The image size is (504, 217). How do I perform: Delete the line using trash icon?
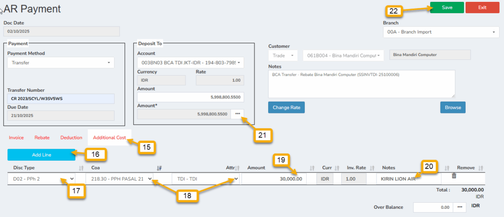click(x=454, y=176)
